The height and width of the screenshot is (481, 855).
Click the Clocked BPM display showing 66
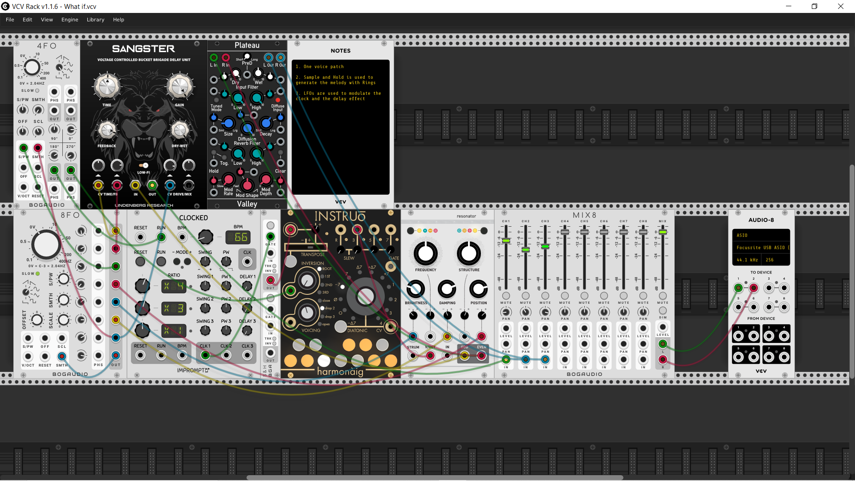click(238, 237)
